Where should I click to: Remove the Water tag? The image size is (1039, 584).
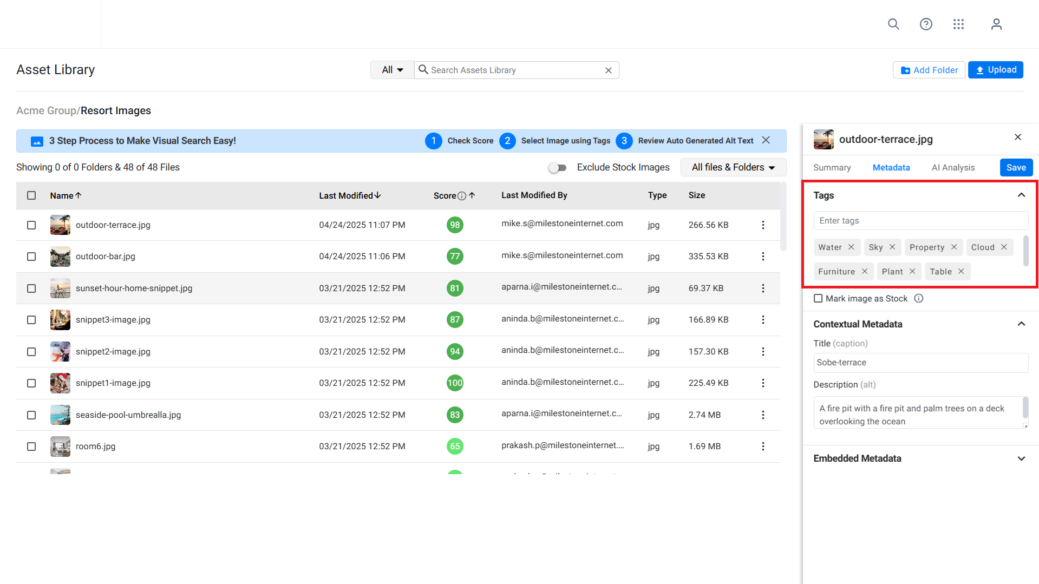(x=851, y=247)
